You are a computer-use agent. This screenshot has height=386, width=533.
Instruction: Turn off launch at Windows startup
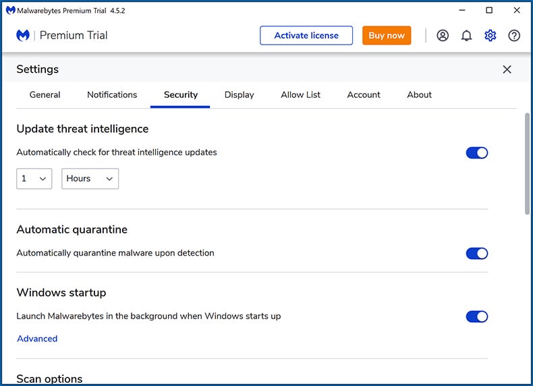tap(476, 316)
